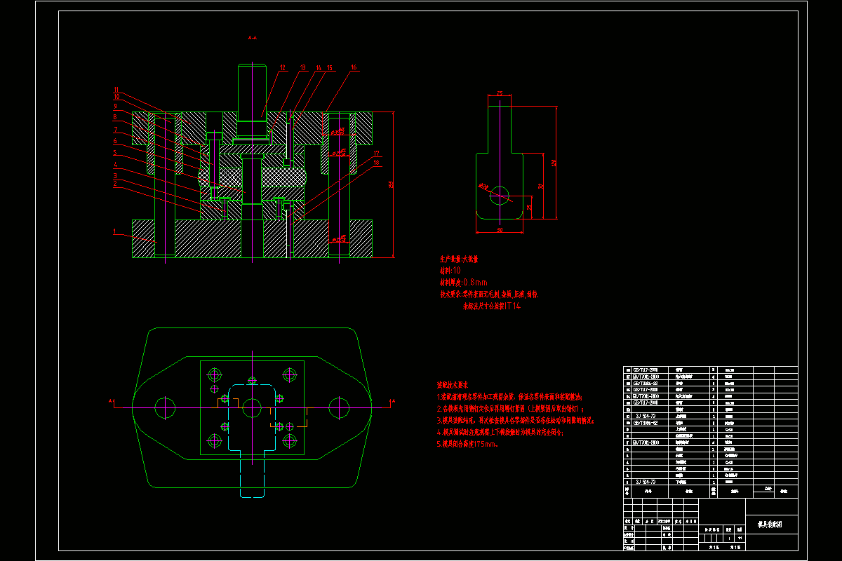Viewport: 842px width, 561px height.
Task: Click the center circle in the plan view
Action: (x=252, y=407)
